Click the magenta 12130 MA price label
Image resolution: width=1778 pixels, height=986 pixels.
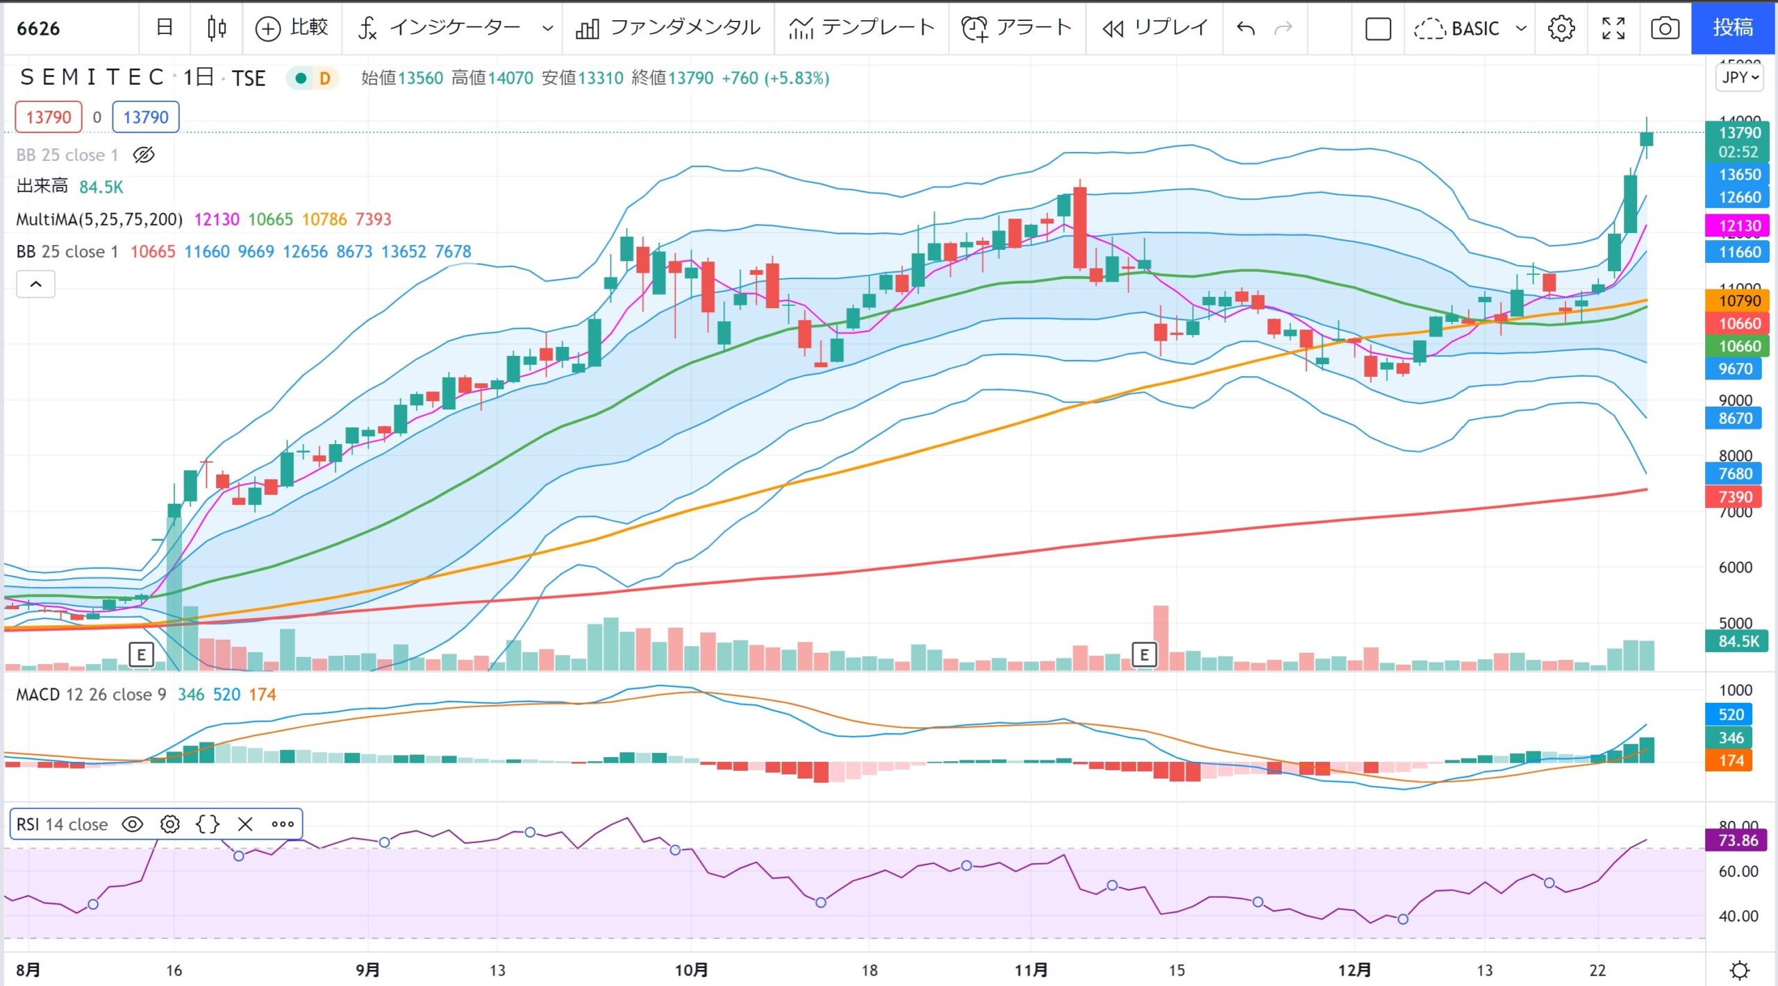(1739, 226)
